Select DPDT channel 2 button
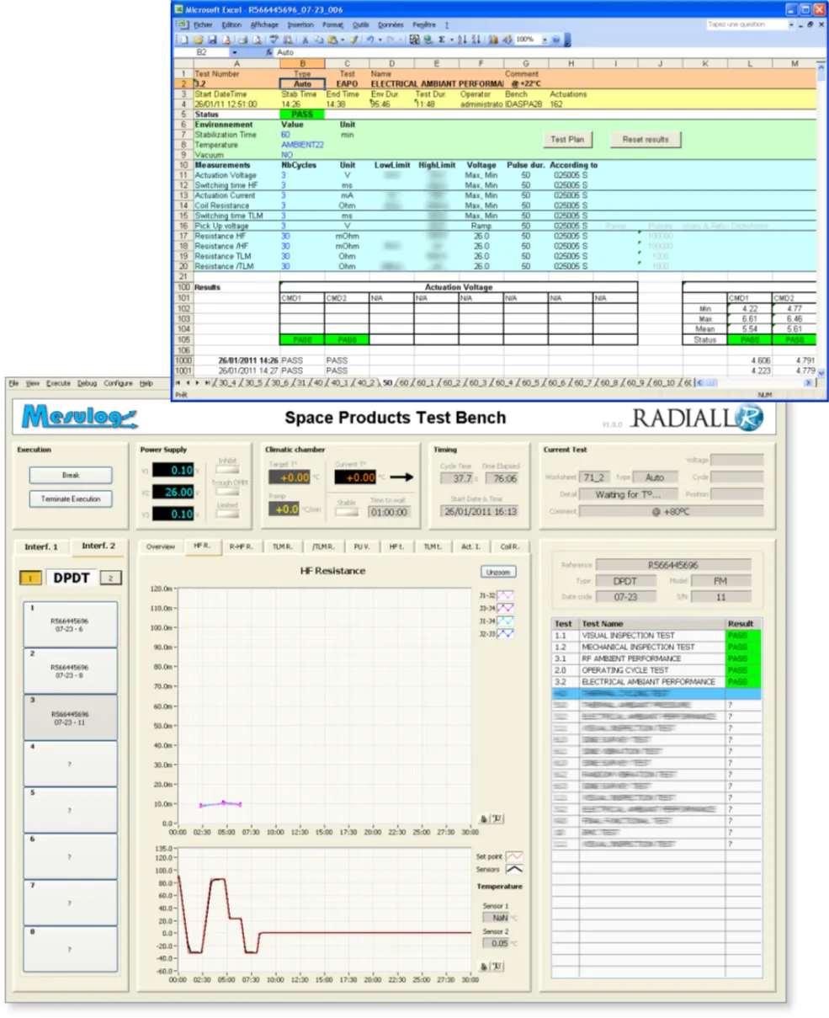This screenshot has width=829, height=1018. (x=111, y=578)
